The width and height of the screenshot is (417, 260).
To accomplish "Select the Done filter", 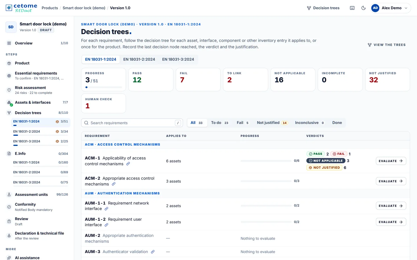I will (x=337, y=123).
